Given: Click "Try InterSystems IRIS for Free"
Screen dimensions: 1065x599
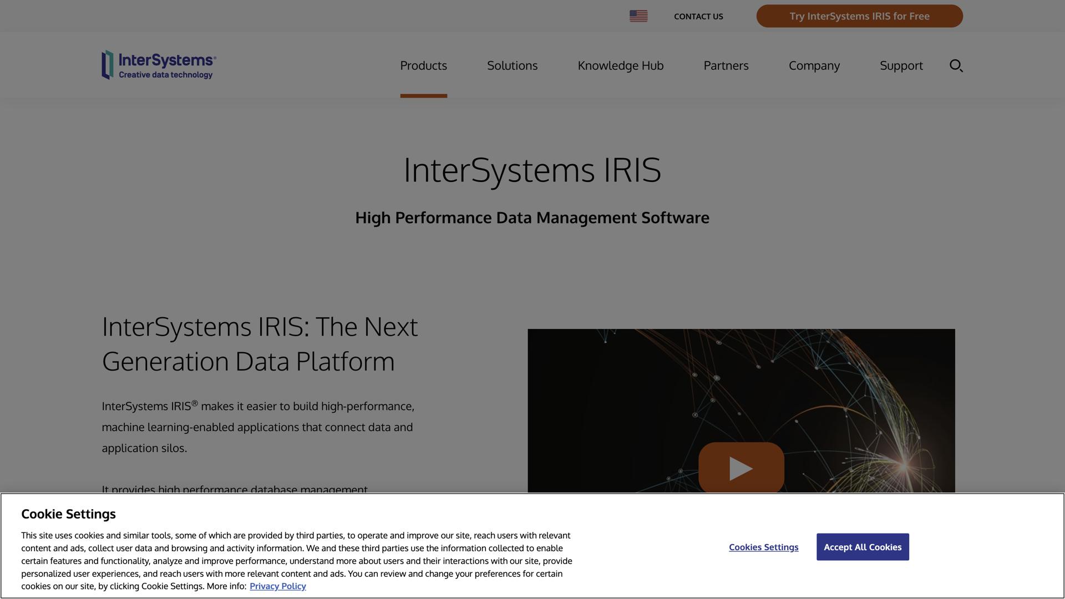Looking at the screenshot, I should pos(859,16).
